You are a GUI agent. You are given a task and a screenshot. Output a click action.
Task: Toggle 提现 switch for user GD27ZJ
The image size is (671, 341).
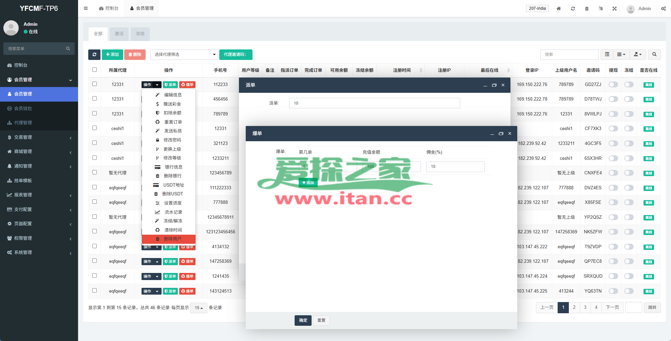(613, 84)
